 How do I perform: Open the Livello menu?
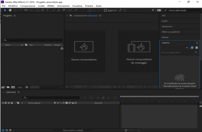tap(41, 6)
